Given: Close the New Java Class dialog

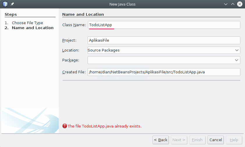Looking at the screenshot, I should [240, 4].
